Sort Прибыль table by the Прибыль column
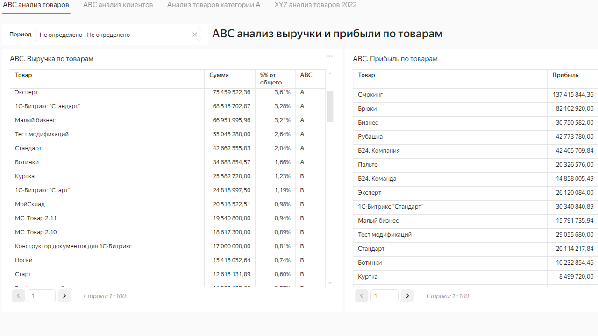This screenshot has width=598, height=336. [x=565, y=75]
